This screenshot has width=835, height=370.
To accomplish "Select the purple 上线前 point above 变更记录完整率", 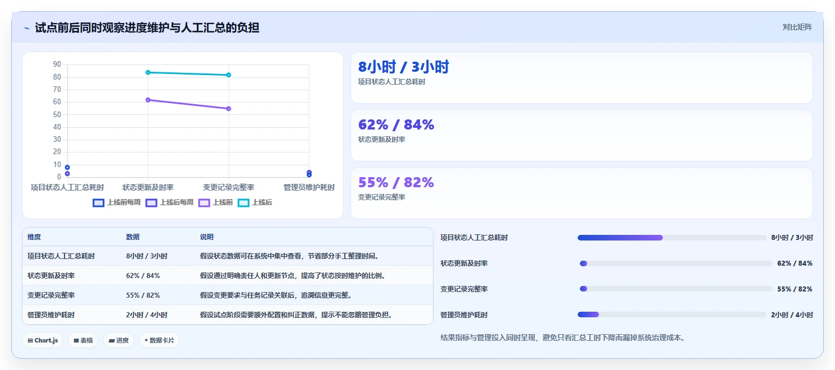I will 229,109.
